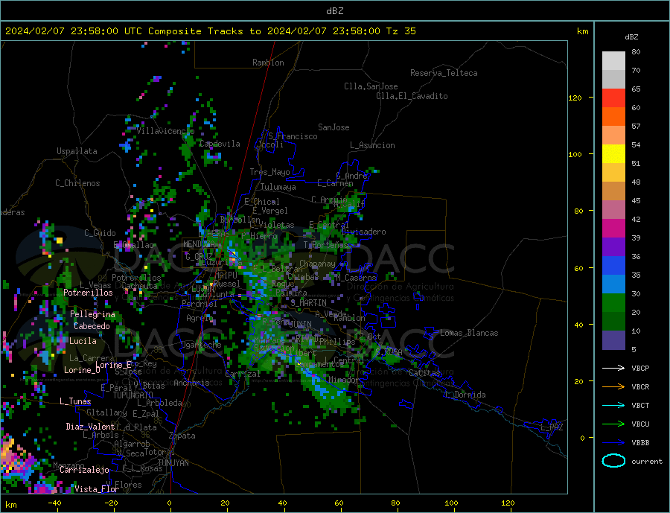Screen dimensions: 670x513
Task: Click the L_PAZ map label
Action: tap(552, 427)
